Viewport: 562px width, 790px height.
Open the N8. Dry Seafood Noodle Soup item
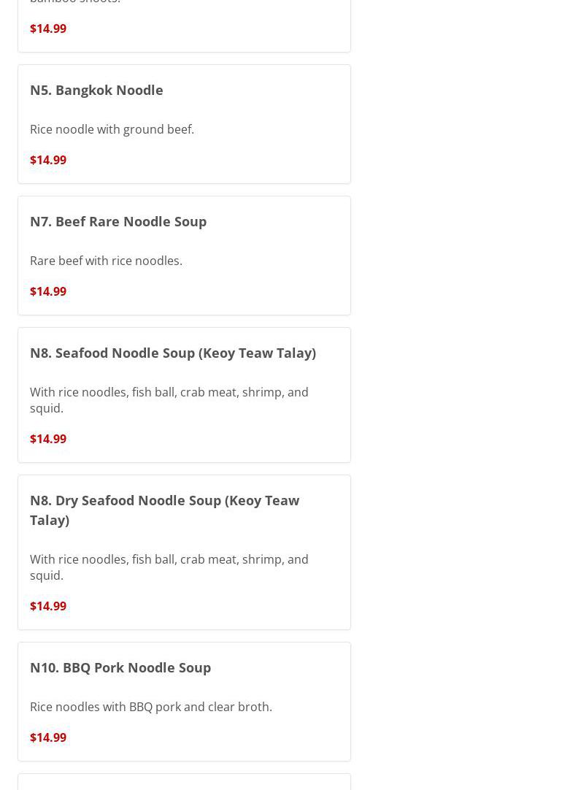coord(164,510)
